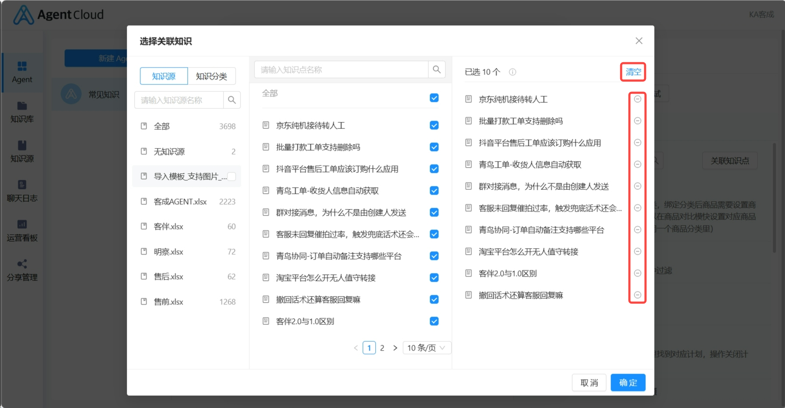This screenshot has height=408, width=785.
Task: Remove 京东纯机接待转人工 from selected list
Action: [637, 99]
